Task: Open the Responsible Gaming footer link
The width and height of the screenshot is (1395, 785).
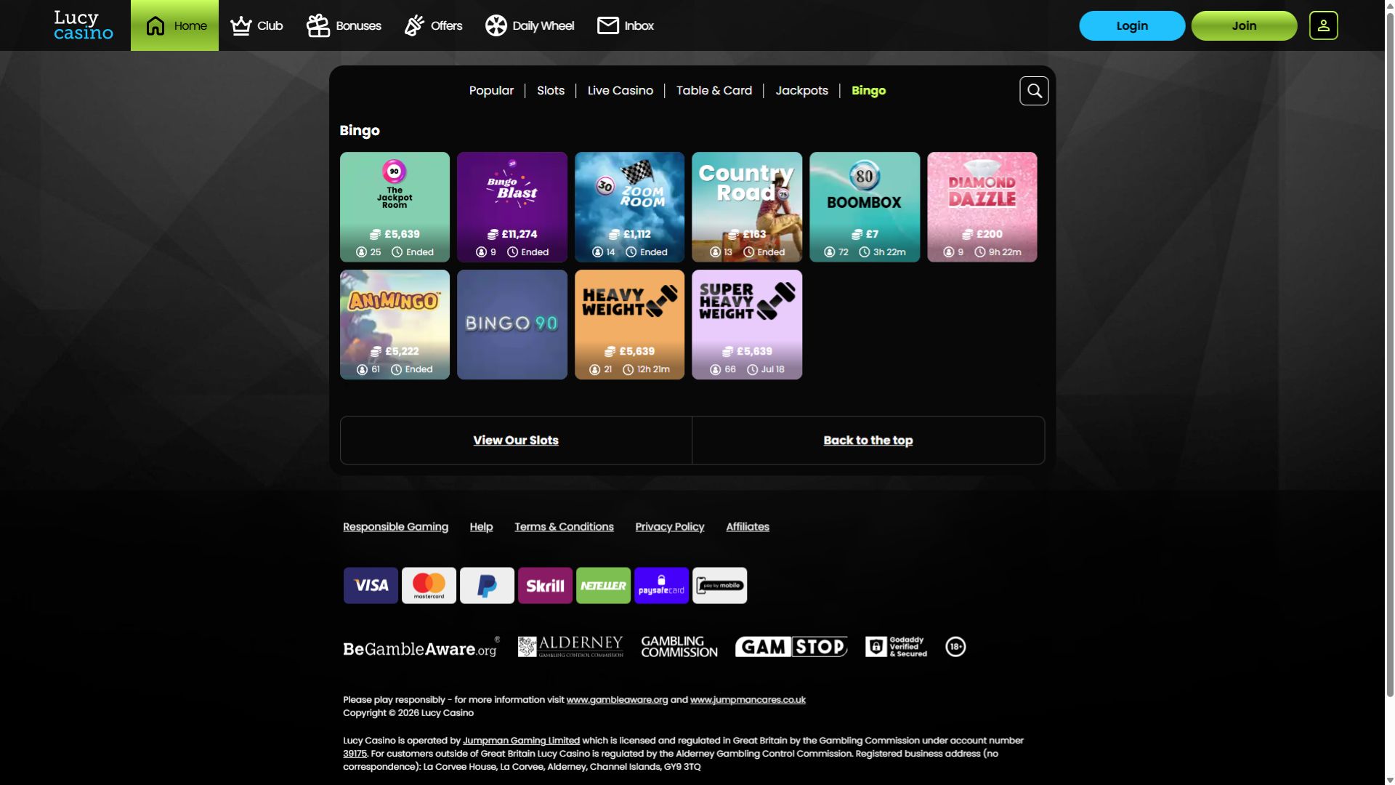Action: 395,527
